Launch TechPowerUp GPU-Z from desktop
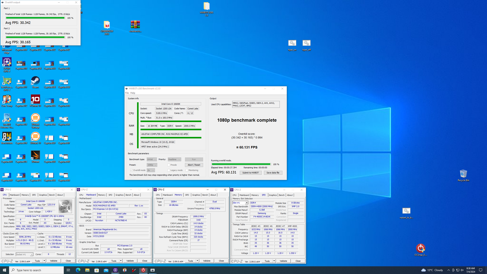This screenshot has width=487, height=274. pyautogui.click(x=7, y=83)
